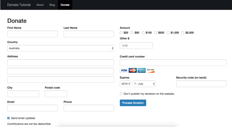Click the Visa card icon

124,70
